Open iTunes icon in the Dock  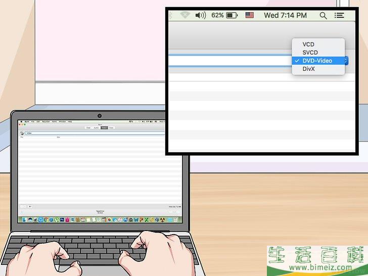tap(120, 220)
